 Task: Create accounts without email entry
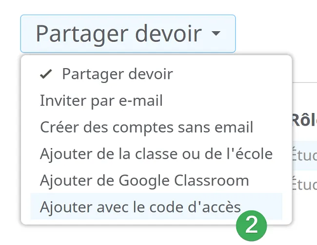156,127
